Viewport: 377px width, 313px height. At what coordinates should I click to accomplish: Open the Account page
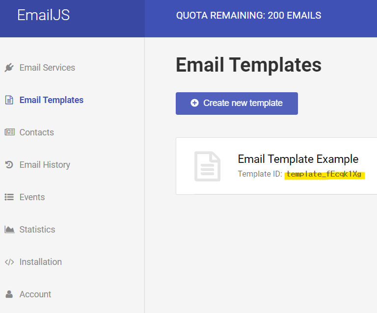(35, 294)
